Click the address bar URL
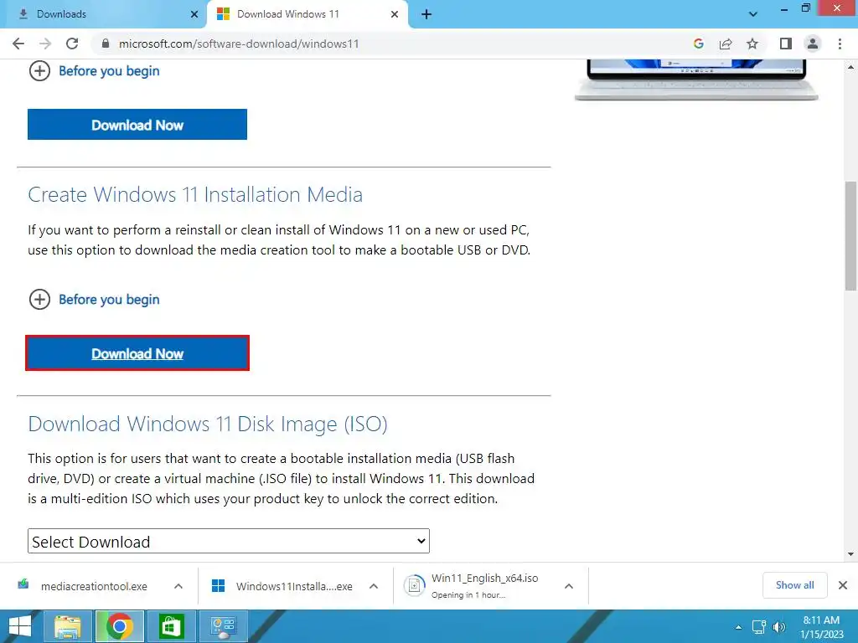This screenshot has height=643, width=858. click(239, 44)
